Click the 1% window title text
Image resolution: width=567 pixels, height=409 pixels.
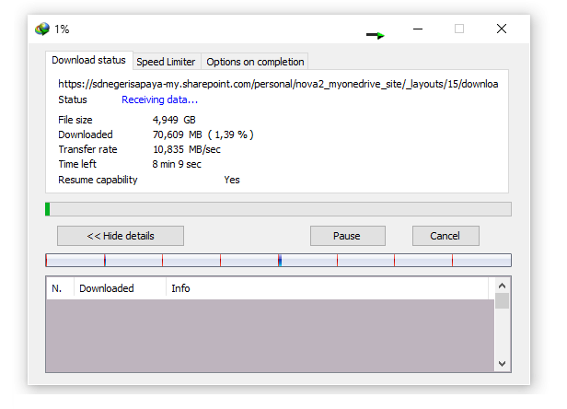[62, 29]
